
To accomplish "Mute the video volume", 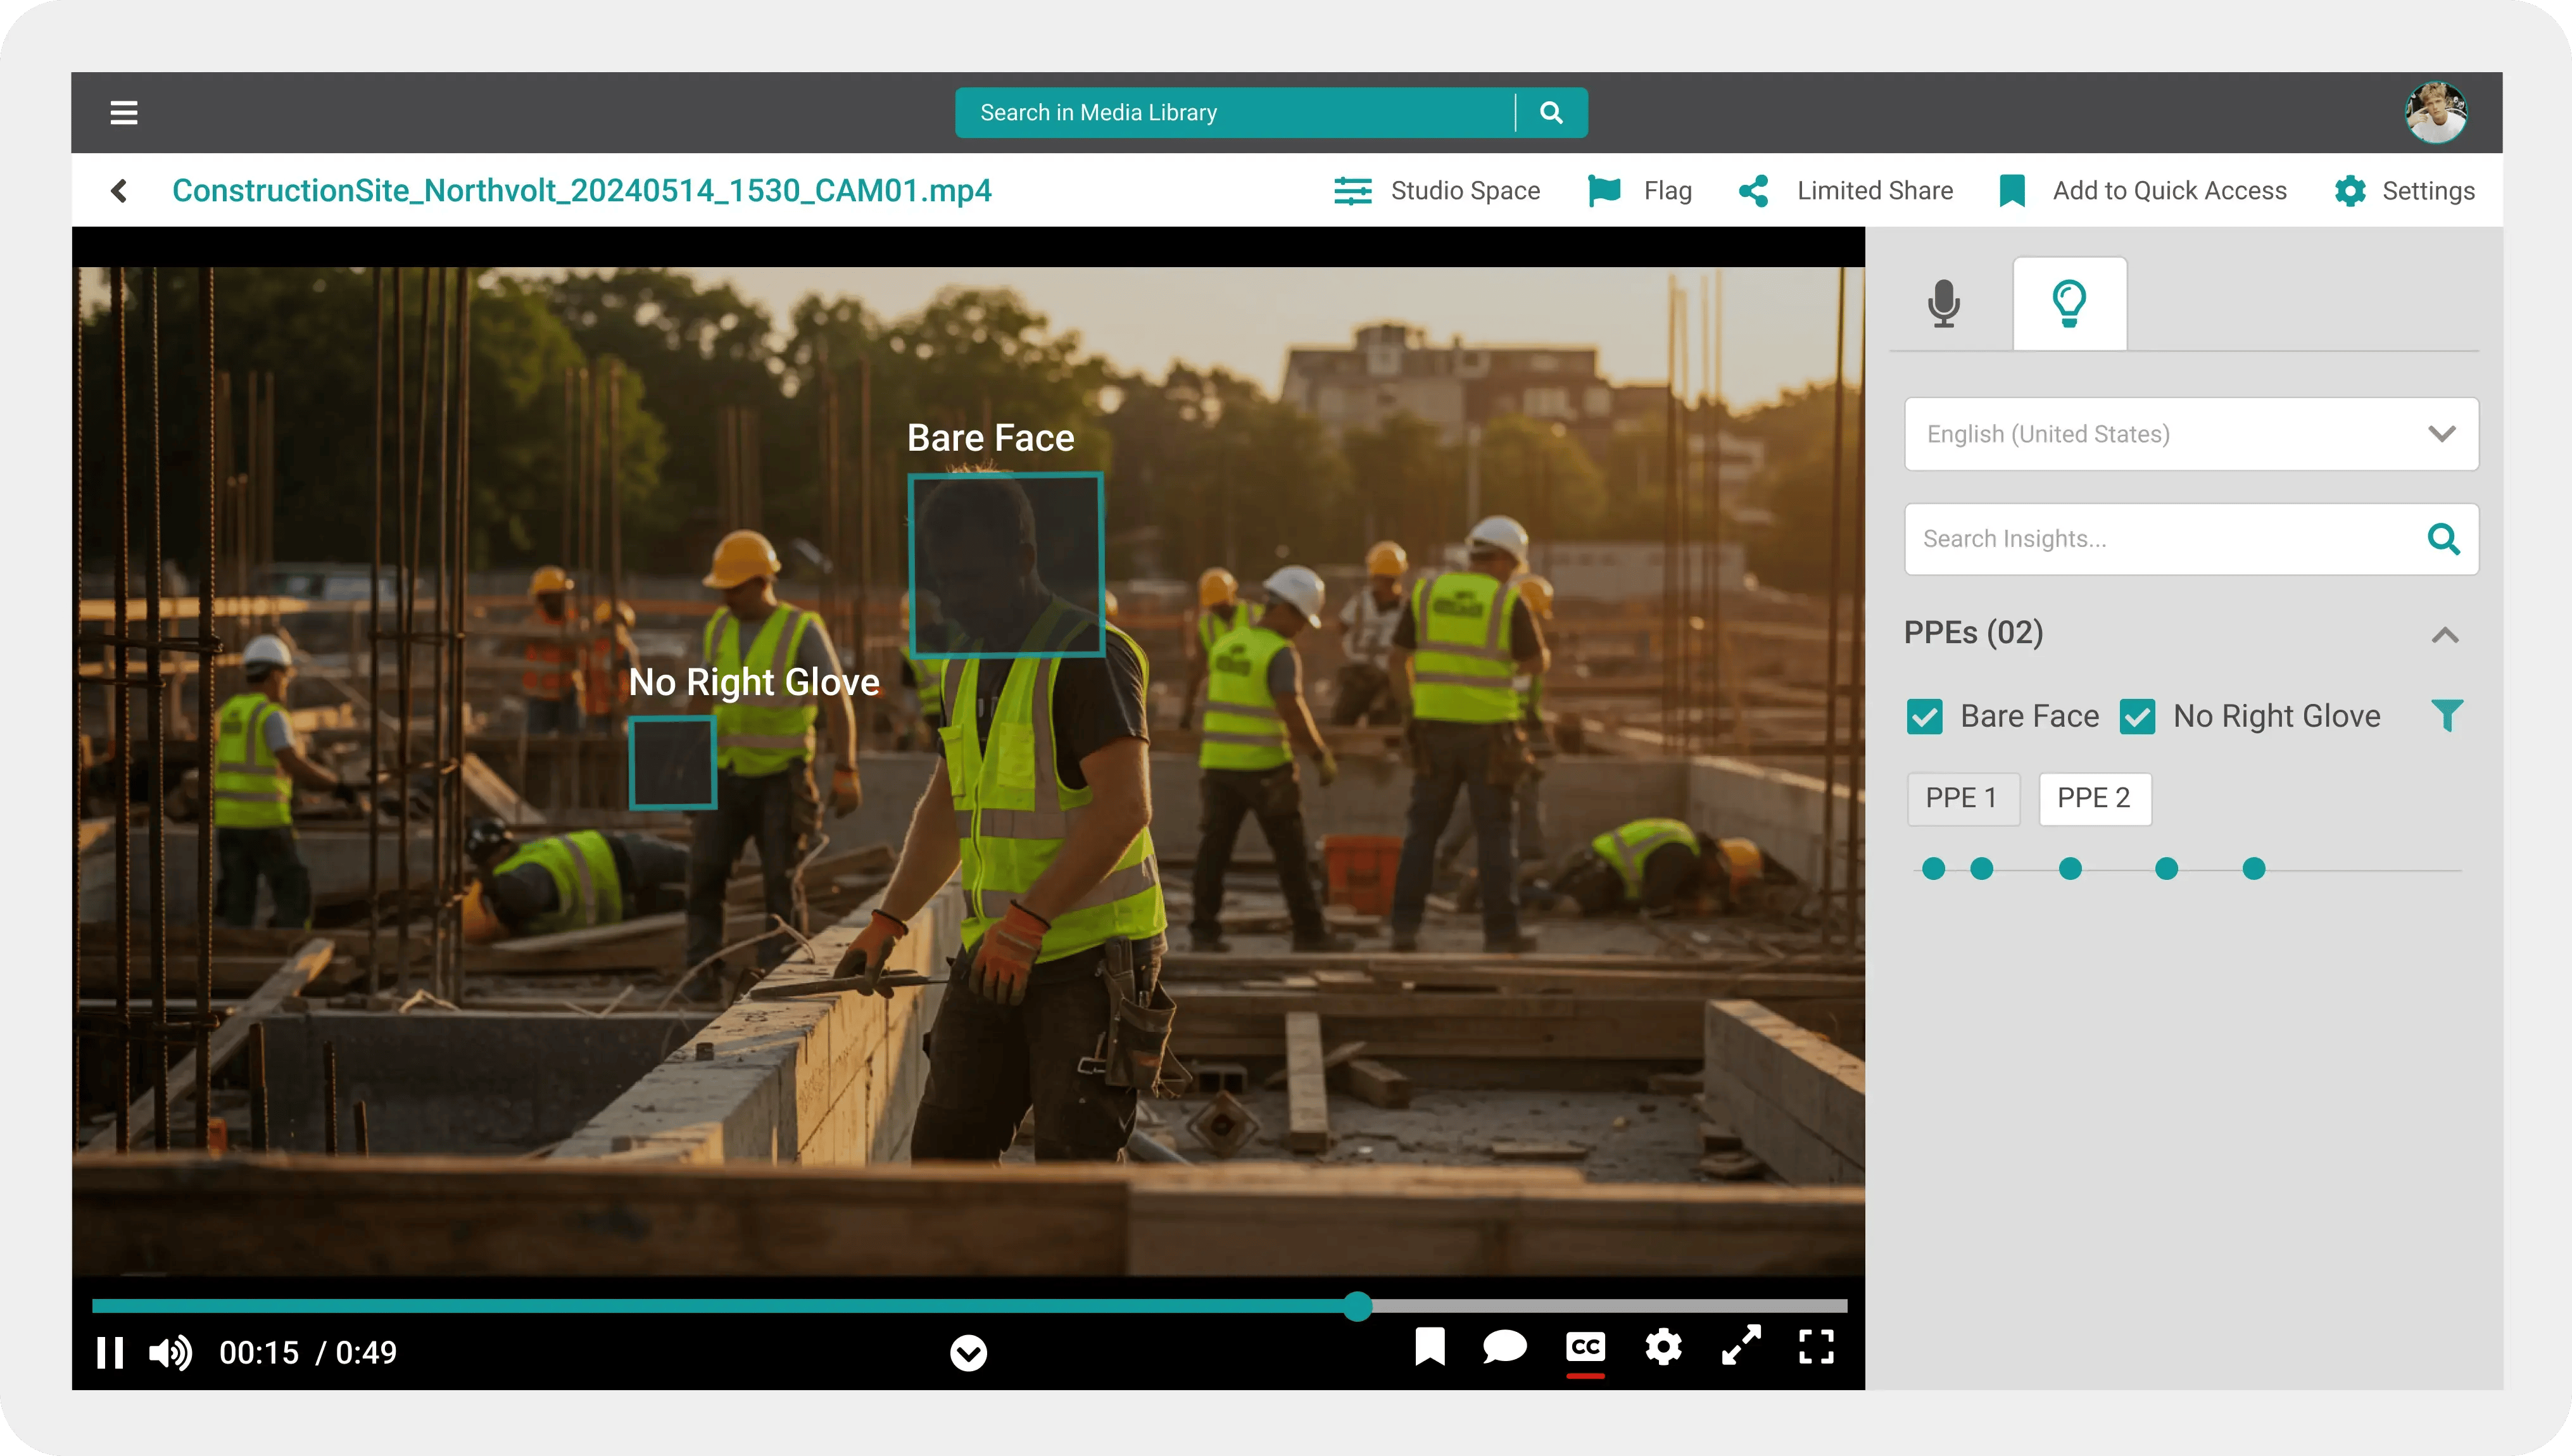I will tap(170, 1353).
